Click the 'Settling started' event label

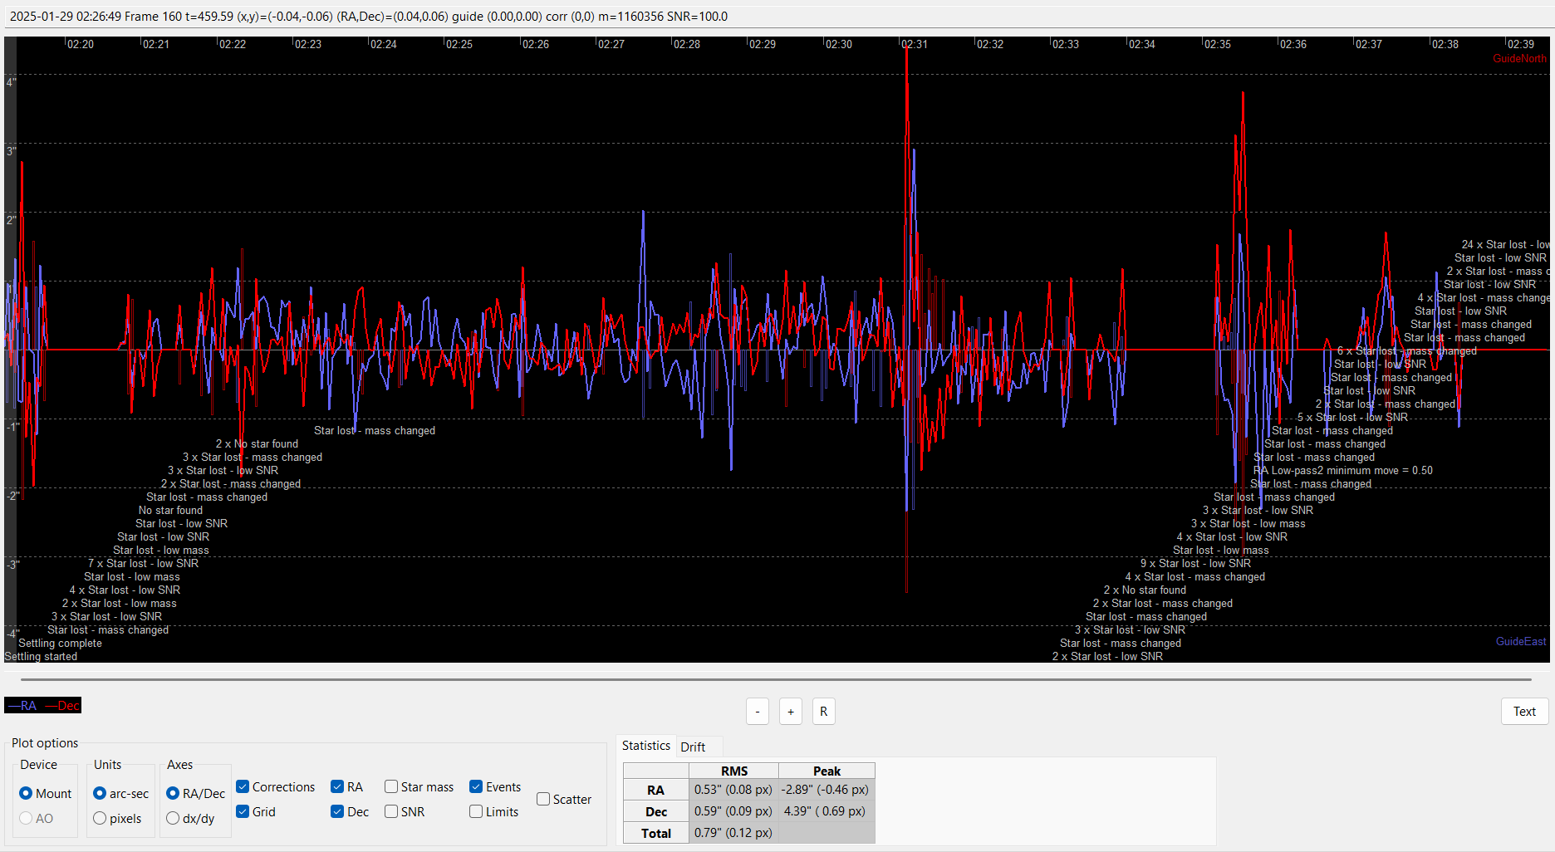tap(41, 657)
